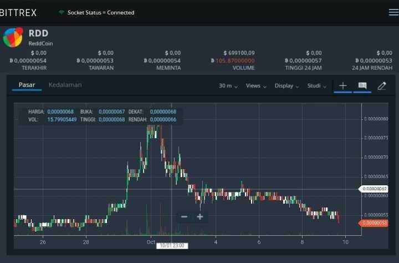Open the Display dropdown menu

click(287, 86)
